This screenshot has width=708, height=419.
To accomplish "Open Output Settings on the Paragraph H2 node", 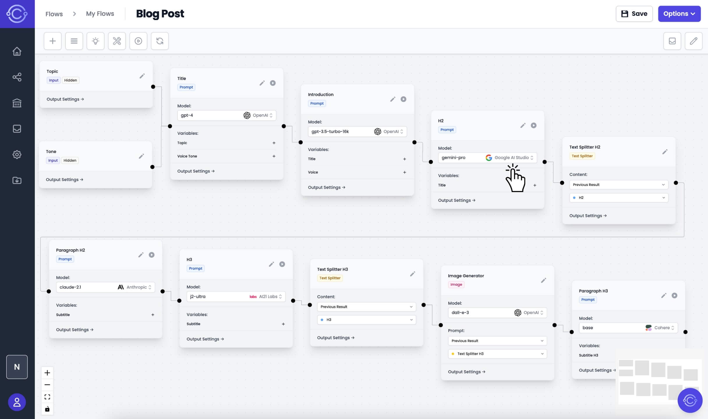I will (x=75, y=330).
